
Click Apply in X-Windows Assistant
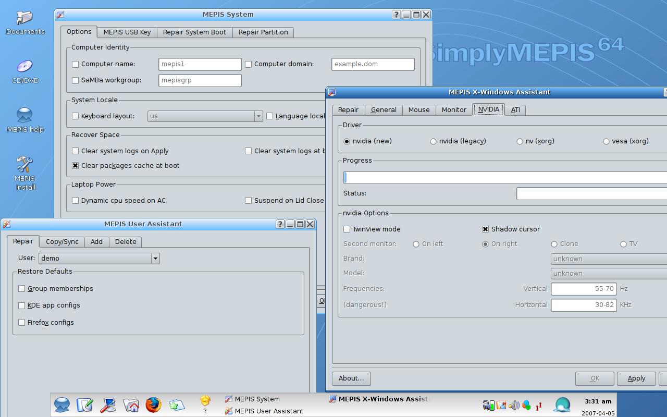coord(636,378)
